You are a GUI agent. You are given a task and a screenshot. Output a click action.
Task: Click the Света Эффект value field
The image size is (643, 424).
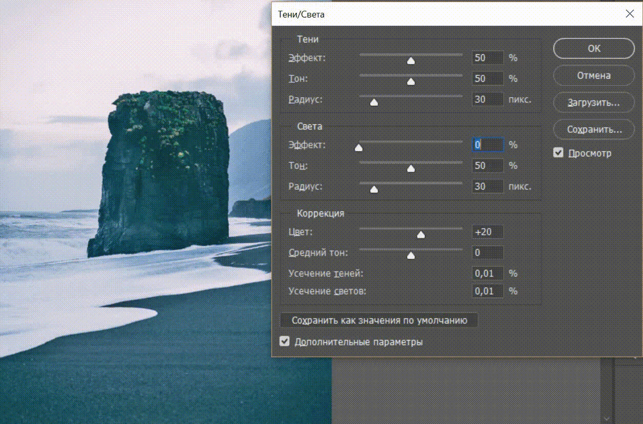tap(488, 145)
